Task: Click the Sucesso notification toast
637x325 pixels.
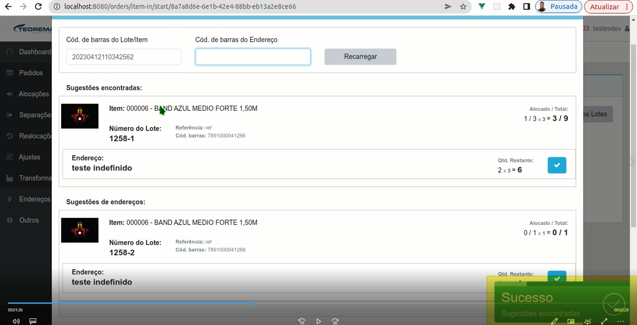Action: click(x=562, y=302)
